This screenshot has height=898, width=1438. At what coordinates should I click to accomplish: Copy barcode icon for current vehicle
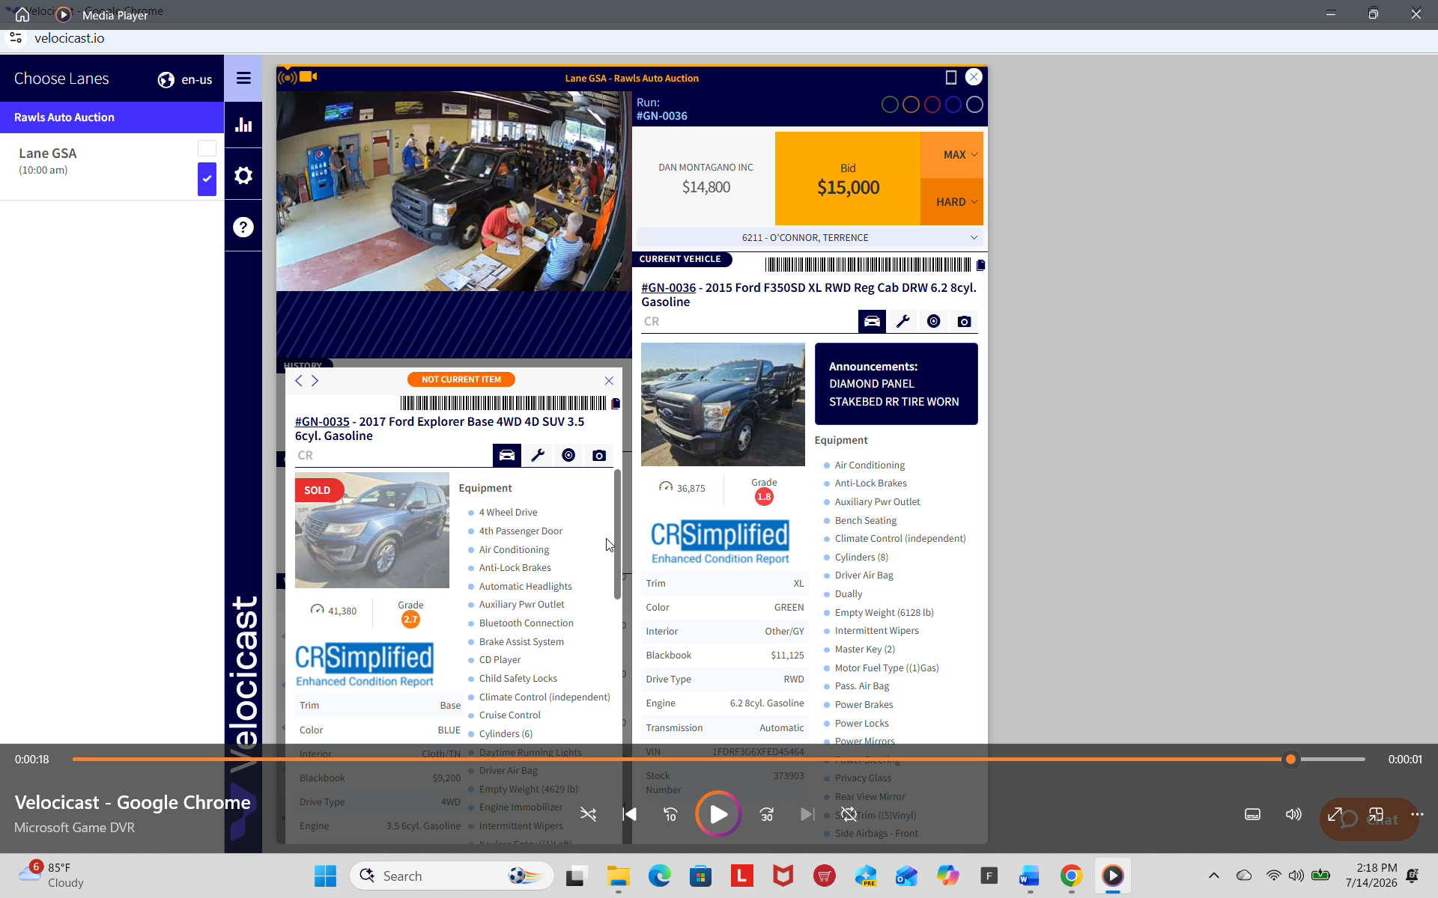click(980, 265)
